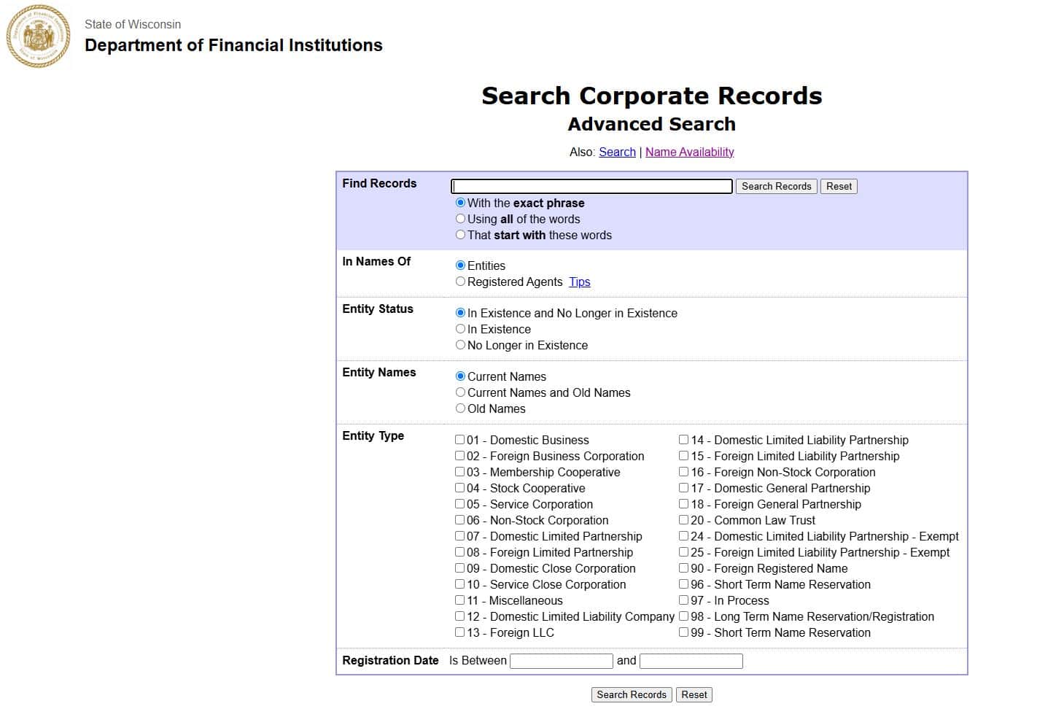The width and height of the screenshot is (1064, 717).
Task: Check 06 - Non-Stock Corporation box
Action: (460, 520)
